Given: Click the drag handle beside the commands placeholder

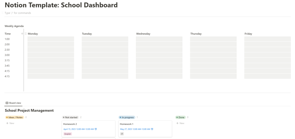Looking at the screenshot, I should 2,13.
